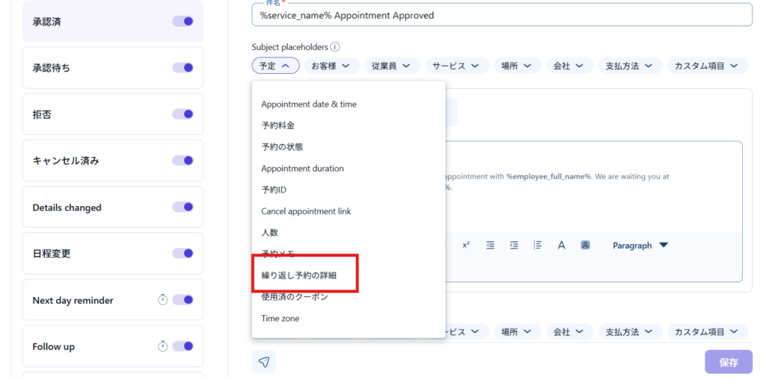
Task: Toggle the Details changed notification switch
Action: tap(183, 207)
